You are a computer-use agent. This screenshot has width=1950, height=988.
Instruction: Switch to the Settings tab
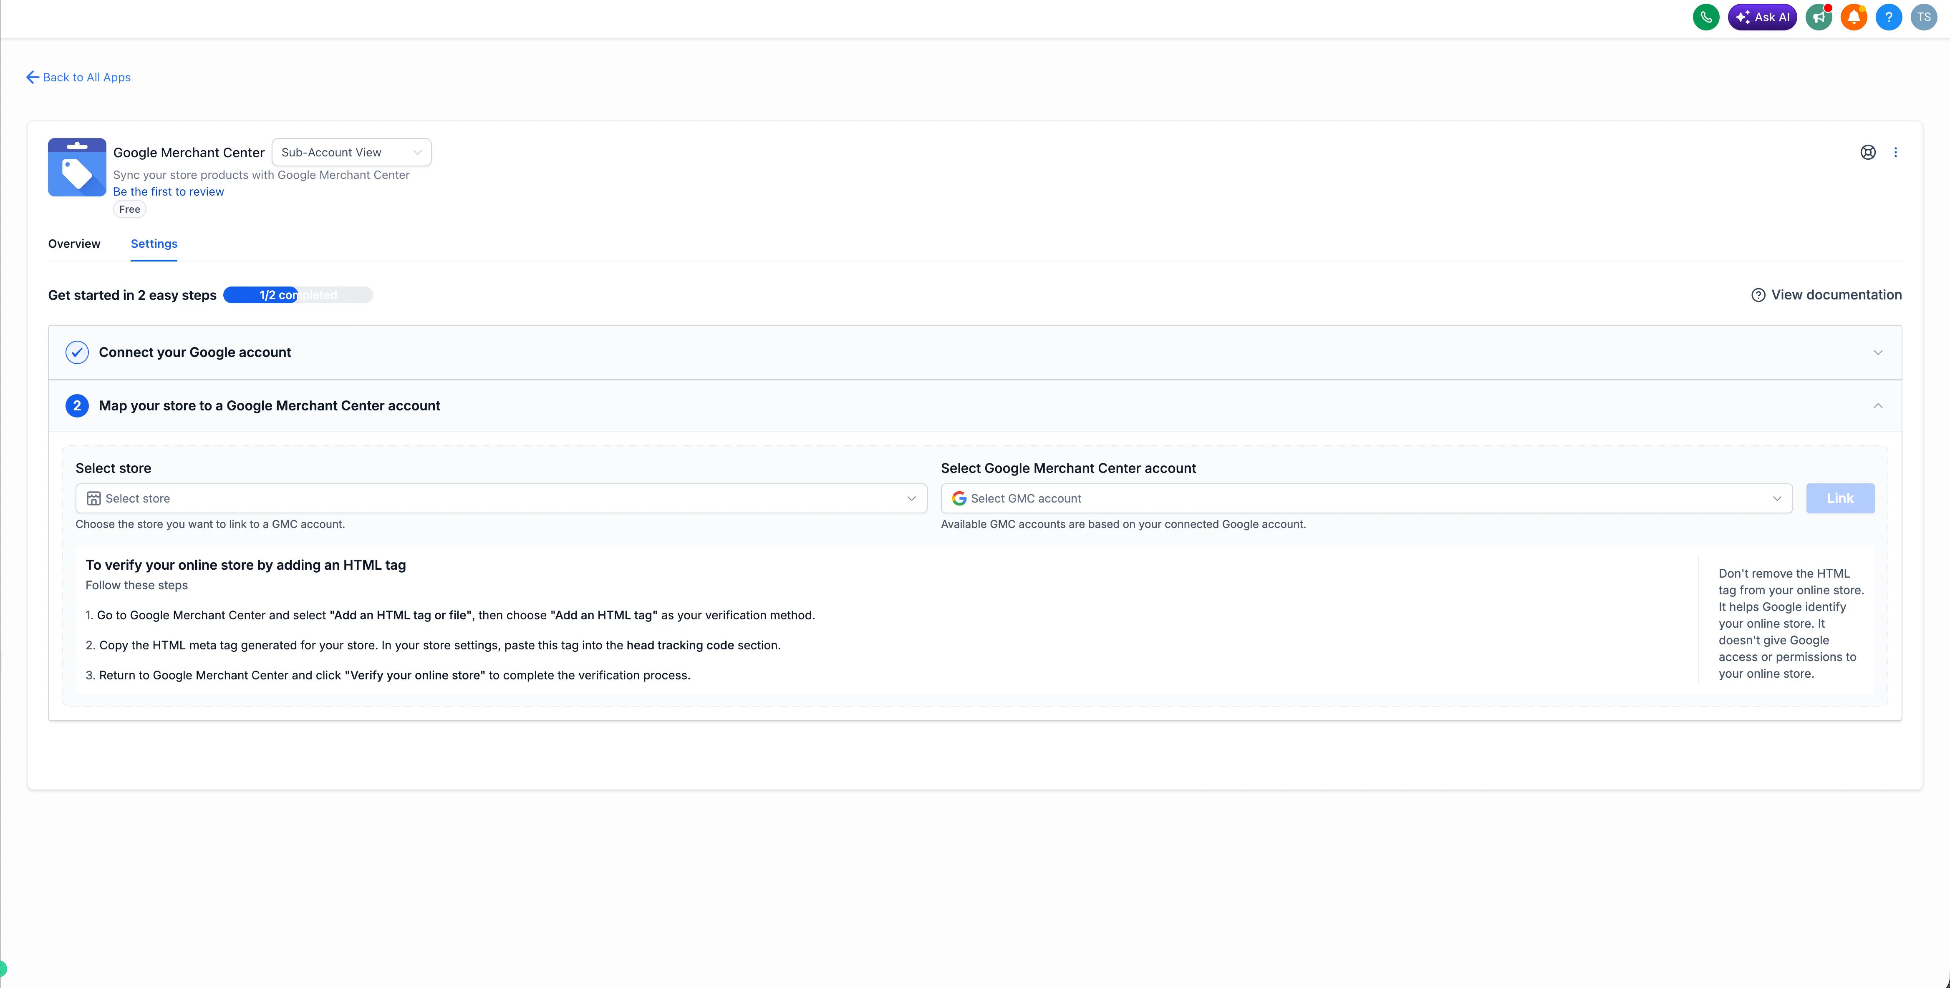pos(154,244)
